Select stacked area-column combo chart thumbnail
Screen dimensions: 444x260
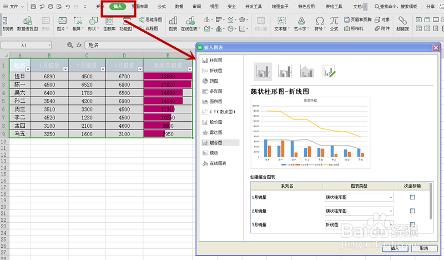pyautogui.click(x=307, y=72)
